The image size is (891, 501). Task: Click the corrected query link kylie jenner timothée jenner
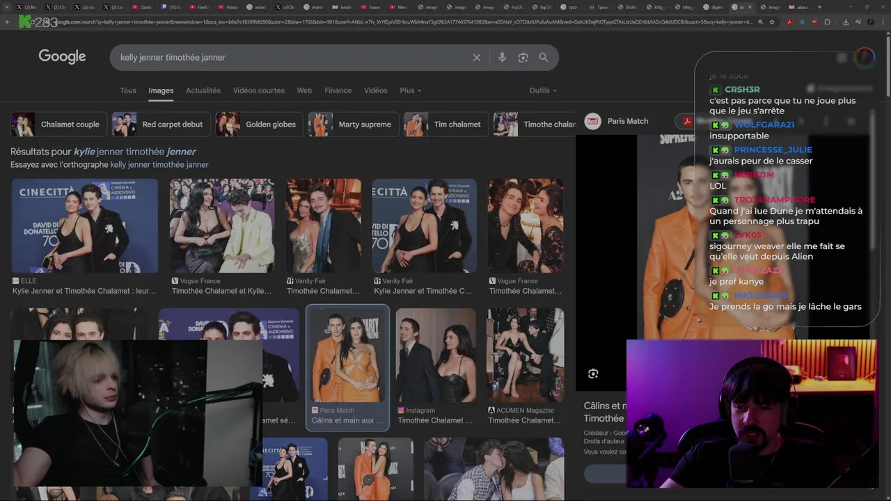pos(135,152)
